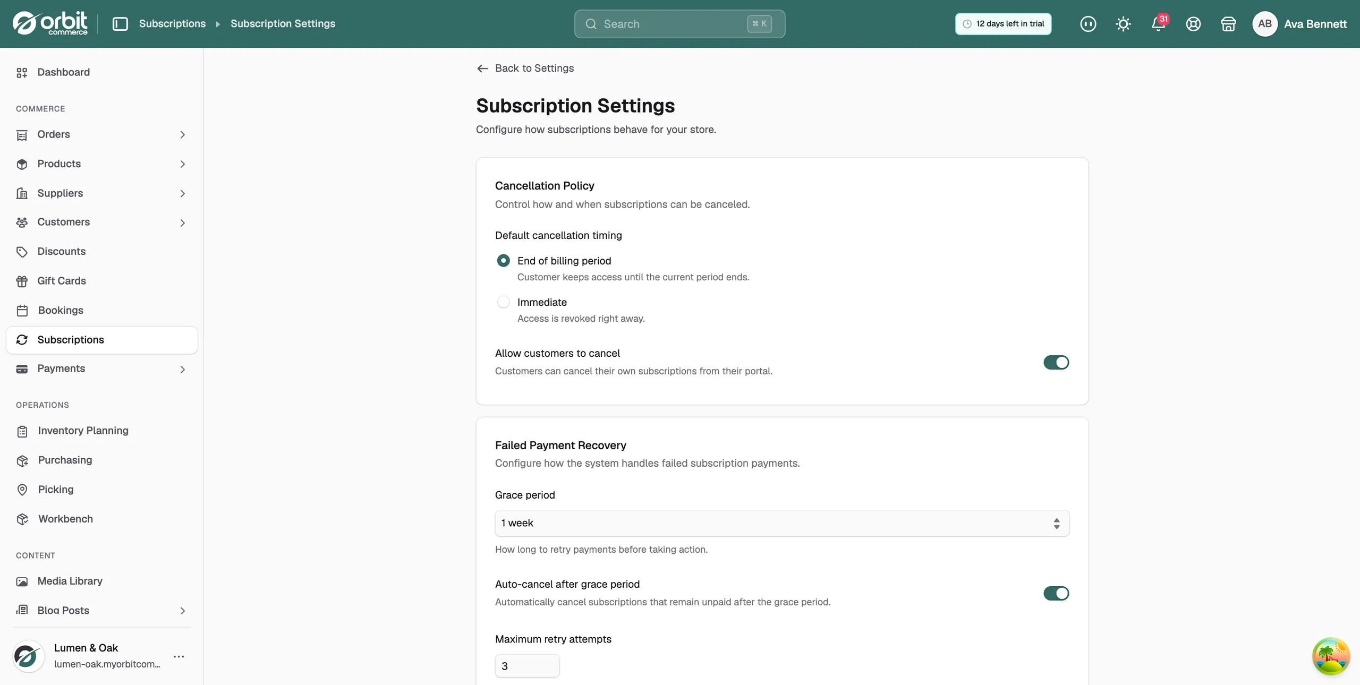The image size is (1360, 685).
Task: Expand the Orders submenu chevron
Action: point(182,135)
